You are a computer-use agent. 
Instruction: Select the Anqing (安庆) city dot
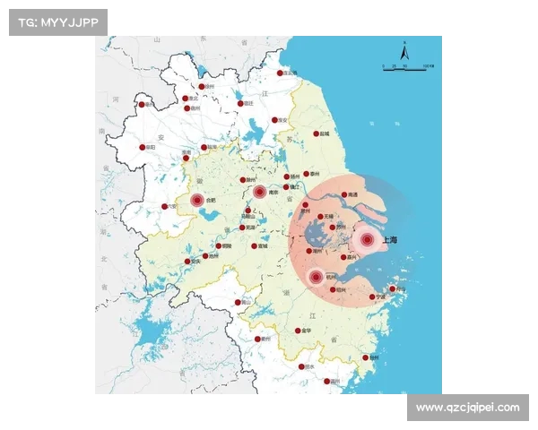coord(187,262)
